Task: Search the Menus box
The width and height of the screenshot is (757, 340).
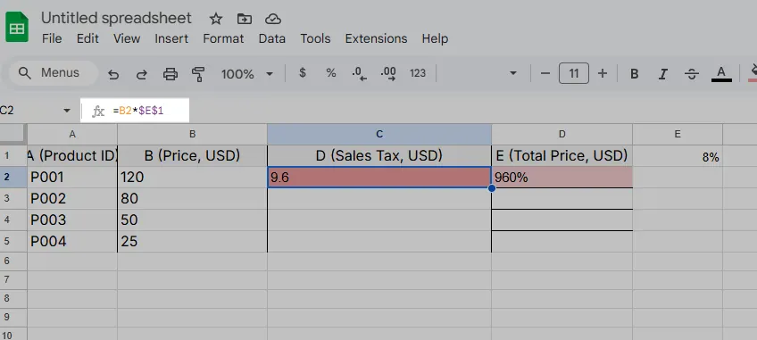Action: [53, 73]
